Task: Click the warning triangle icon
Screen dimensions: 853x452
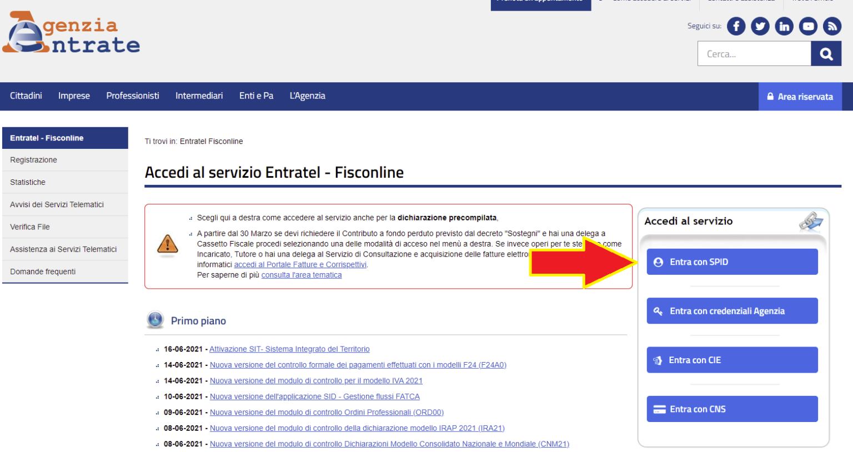Action: pyautogui.click(x=168, y=244)
